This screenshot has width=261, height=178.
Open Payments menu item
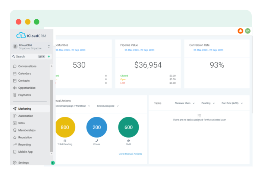pyautogui.click(x=30, y=95)
